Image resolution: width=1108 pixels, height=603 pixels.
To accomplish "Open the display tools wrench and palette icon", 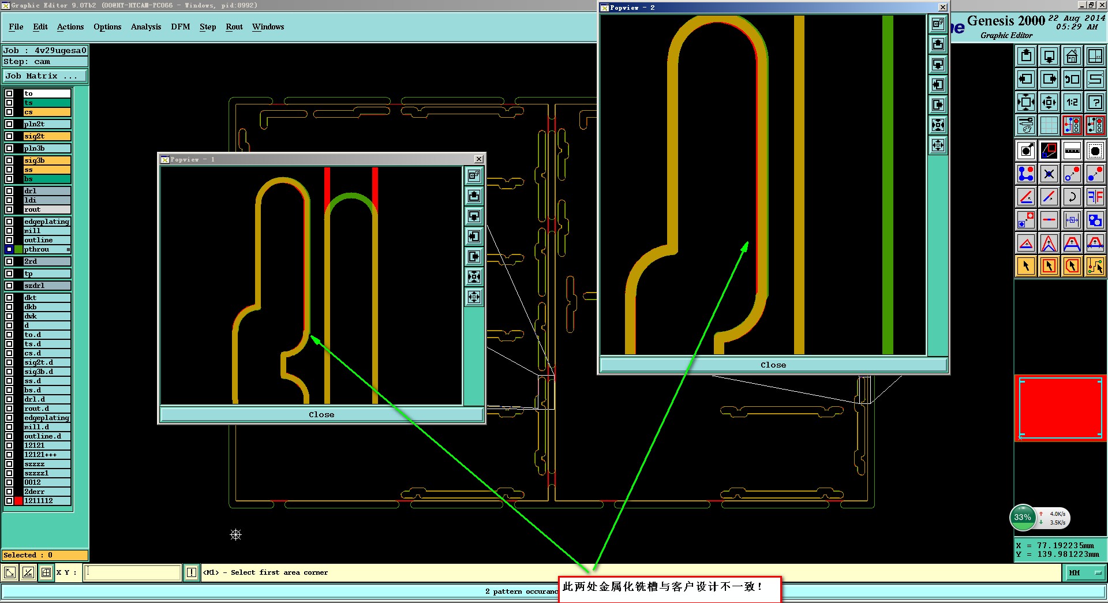I will click(x=1025, y=125).
